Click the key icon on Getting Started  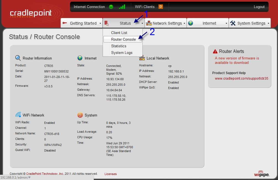point(65,23)
